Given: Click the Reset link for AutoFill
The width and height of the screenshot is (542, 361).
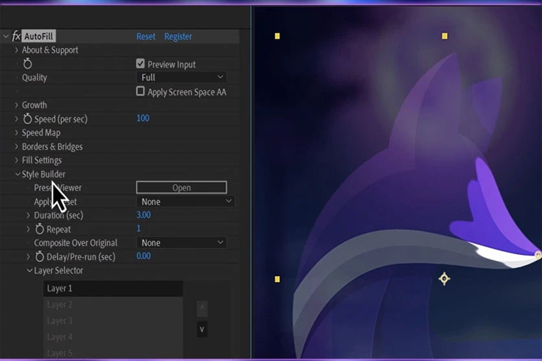Looking at the screenshot, I should point(145,36).
